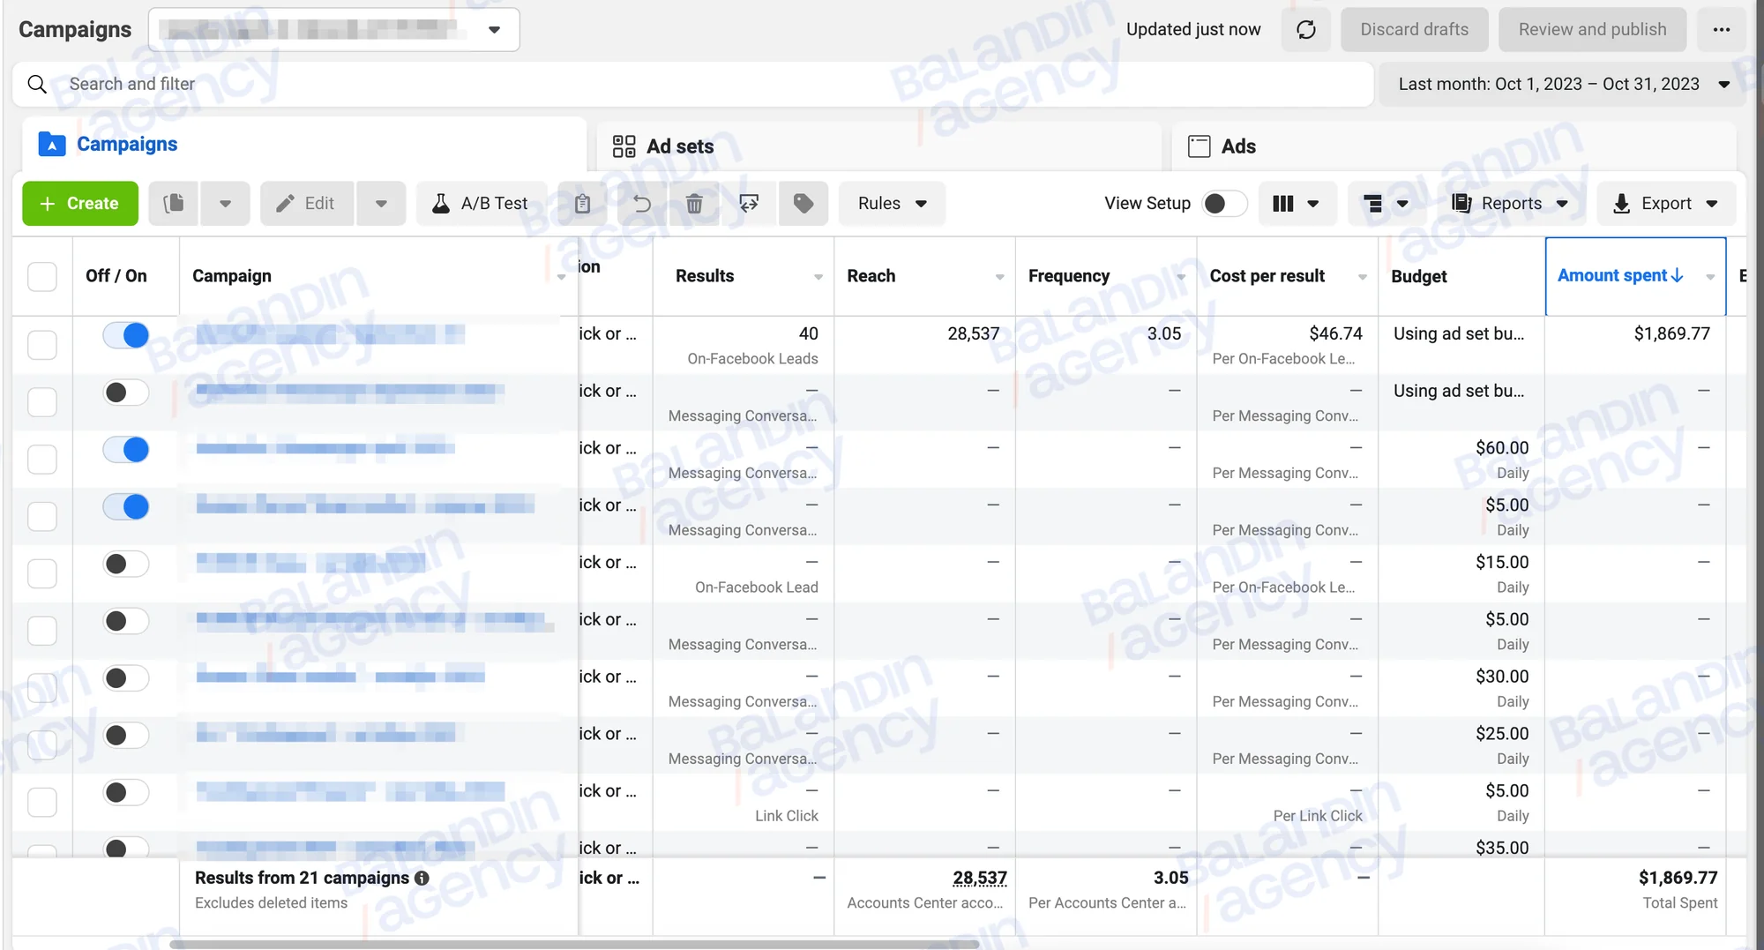
Task: Select checkbox for campaign with 40 results
Action: [42, 344]
